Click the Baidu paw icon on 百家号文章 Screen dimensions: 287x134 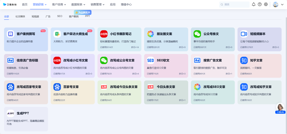click(x=57, y=87)
